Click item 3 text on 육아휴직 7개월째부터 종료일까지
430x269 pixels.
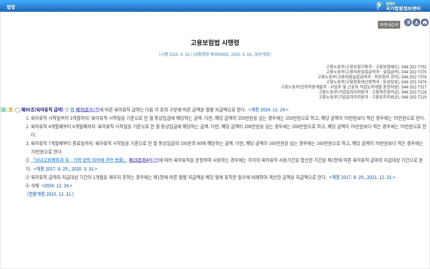click(x=224, y=147)
